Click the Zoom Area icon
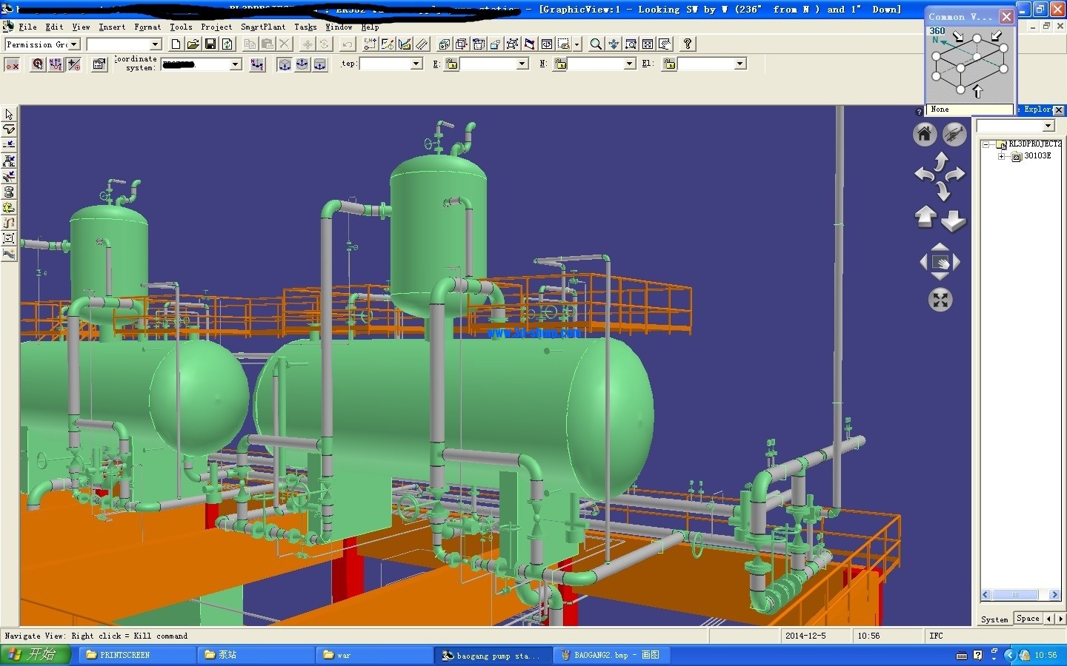1067x666 pixels. [x=631, y=44]
